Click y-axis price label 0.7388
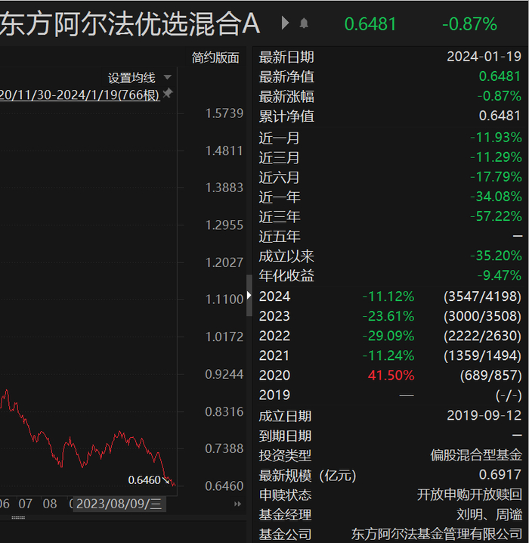Screen dimensions: 529x543 tap(224, 448)
